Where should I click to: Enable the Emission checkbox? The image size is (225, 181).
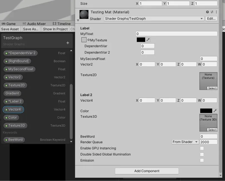tap(202, 160)
